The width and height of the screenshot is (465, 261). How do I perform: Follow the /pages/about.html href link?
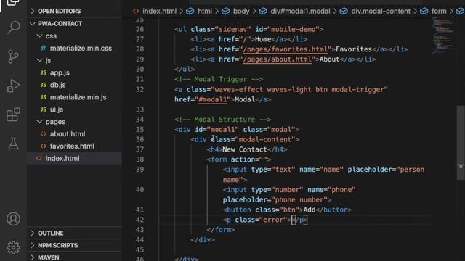pos(278,59)
